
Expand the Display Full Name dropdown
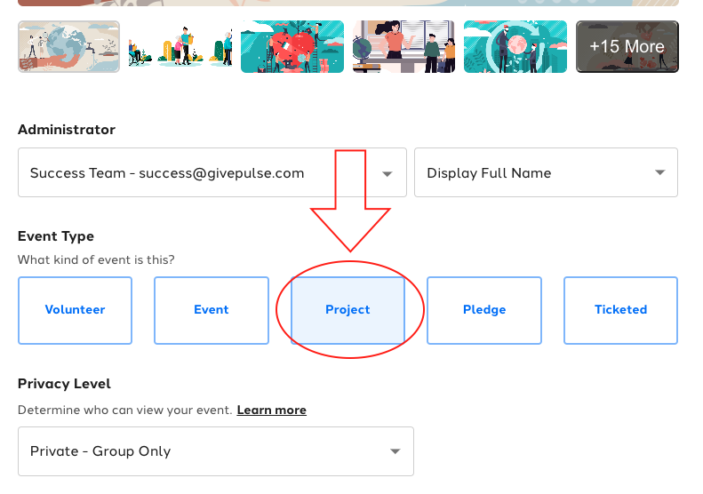pyautogui.click(x=546, y=172)
